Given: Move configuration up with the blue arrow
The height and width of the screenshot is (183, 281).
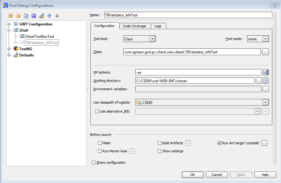Looking at the screenshot, I should pyautogui.click(x=49, y=16).
